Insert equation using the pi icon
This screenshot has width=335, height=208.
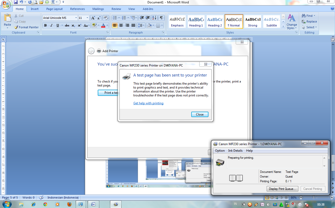pos(53,2)
